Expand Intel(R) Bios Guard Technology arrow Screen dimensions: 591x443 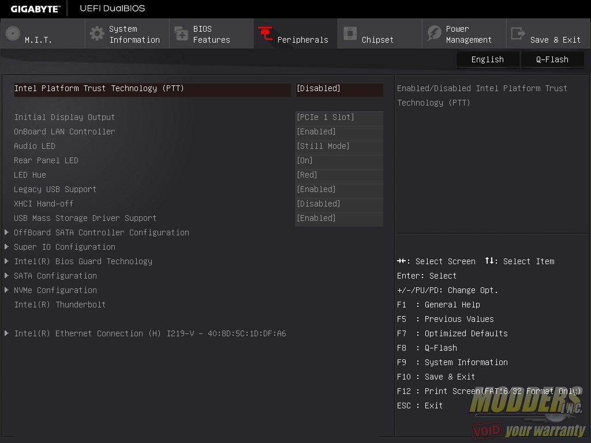pos(6,261)
